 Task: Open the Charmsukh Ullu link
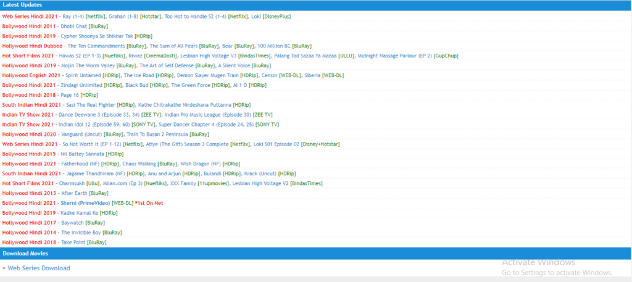[72, 183]
